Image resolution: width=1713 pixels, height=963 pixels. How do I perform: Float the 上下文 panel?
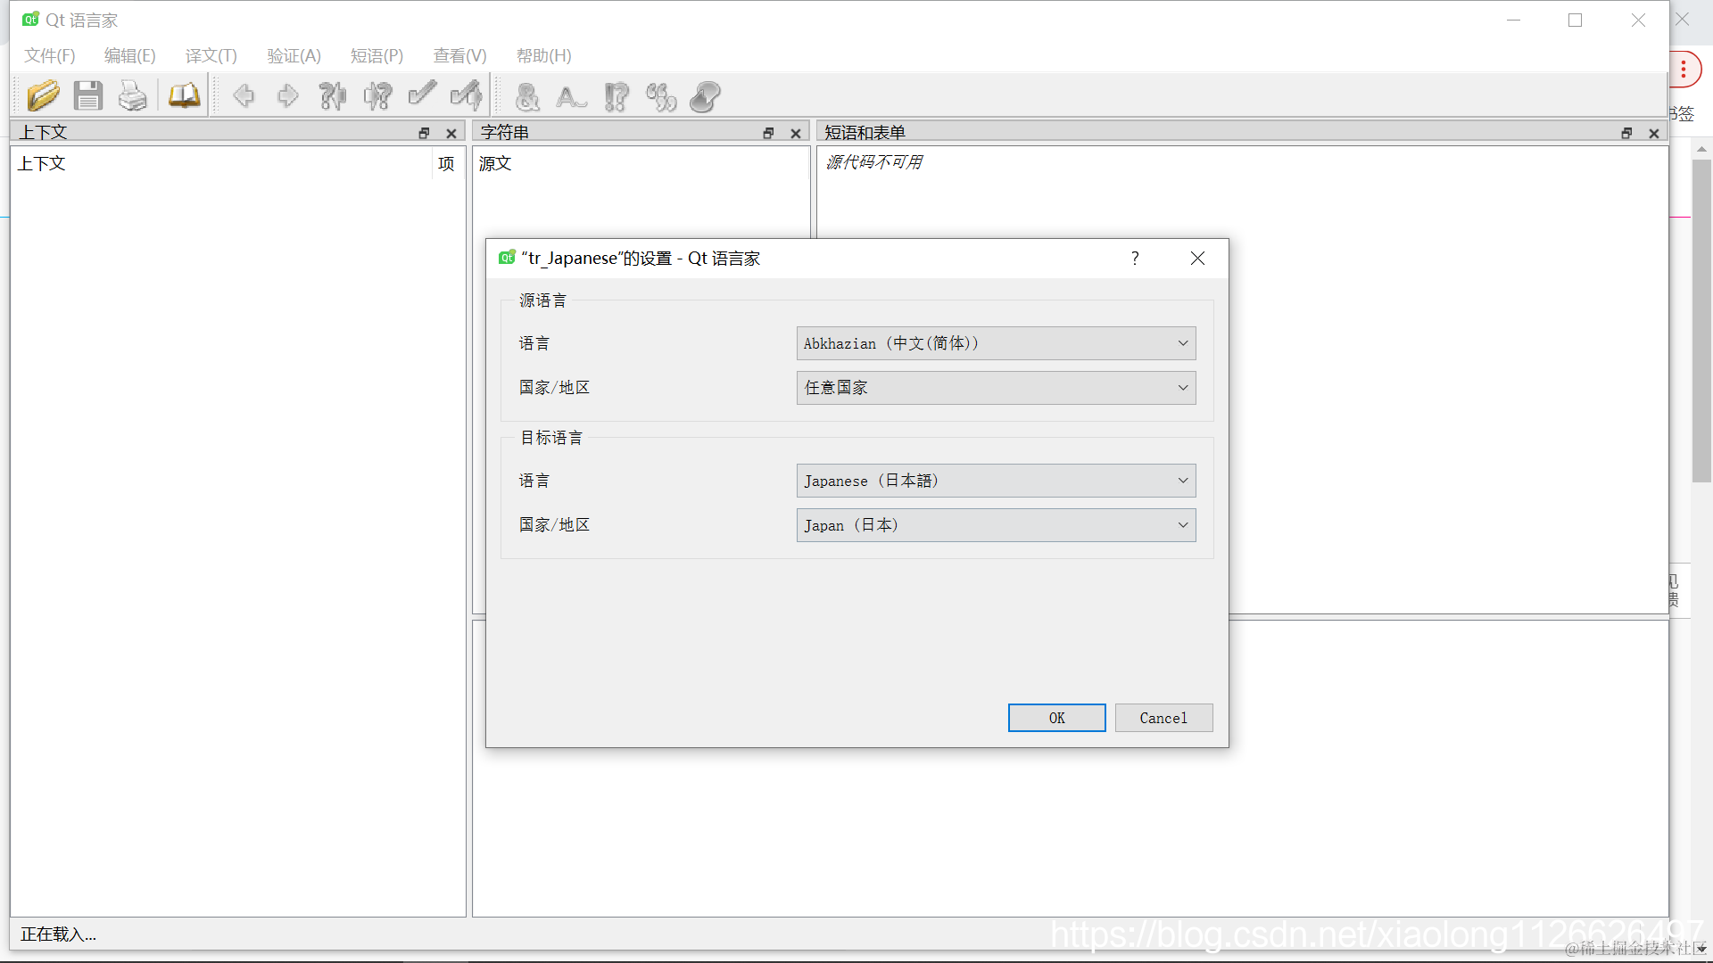tap(425, 133)
